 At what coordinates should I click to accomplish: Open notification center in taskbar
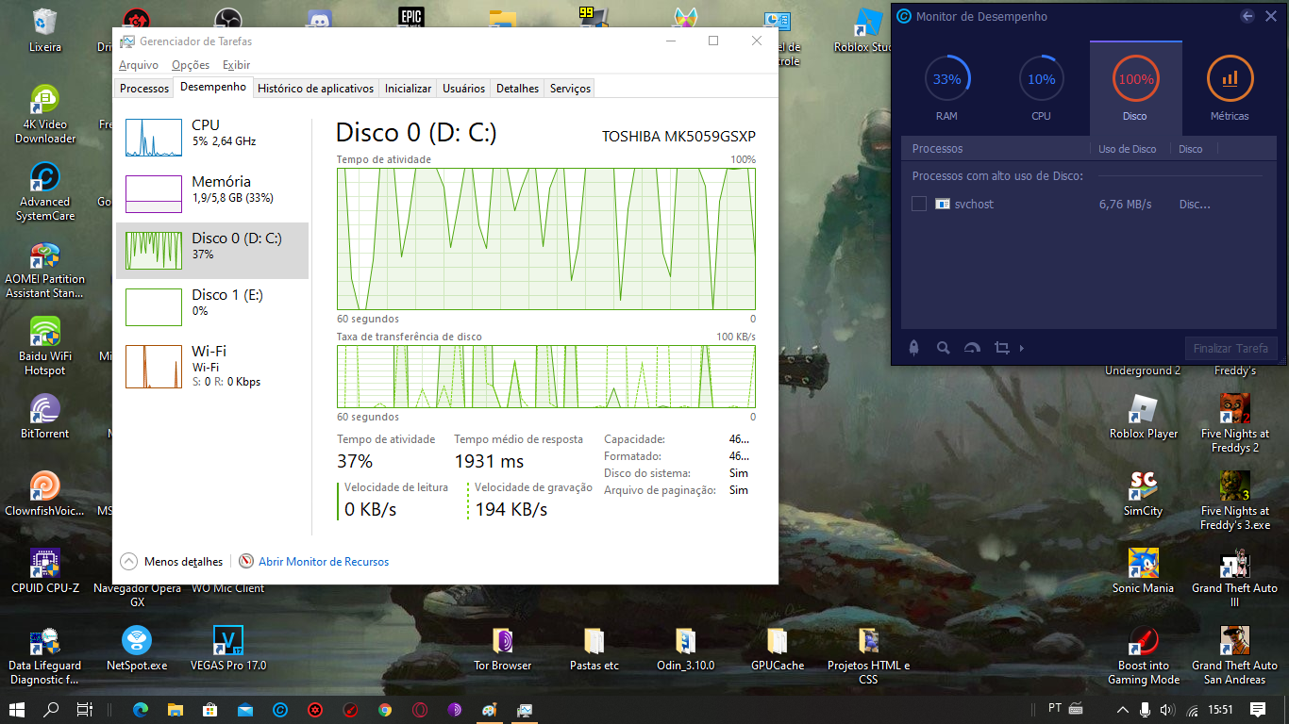[x=1258, y=709]
